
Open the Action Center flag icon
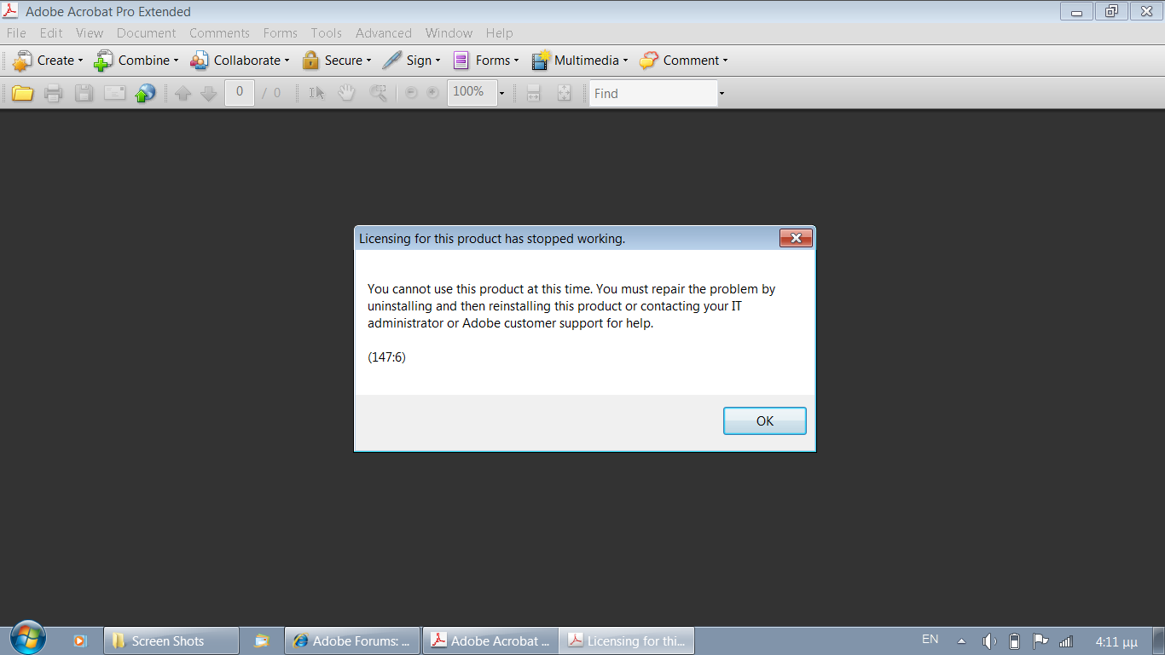(1040, 641)
